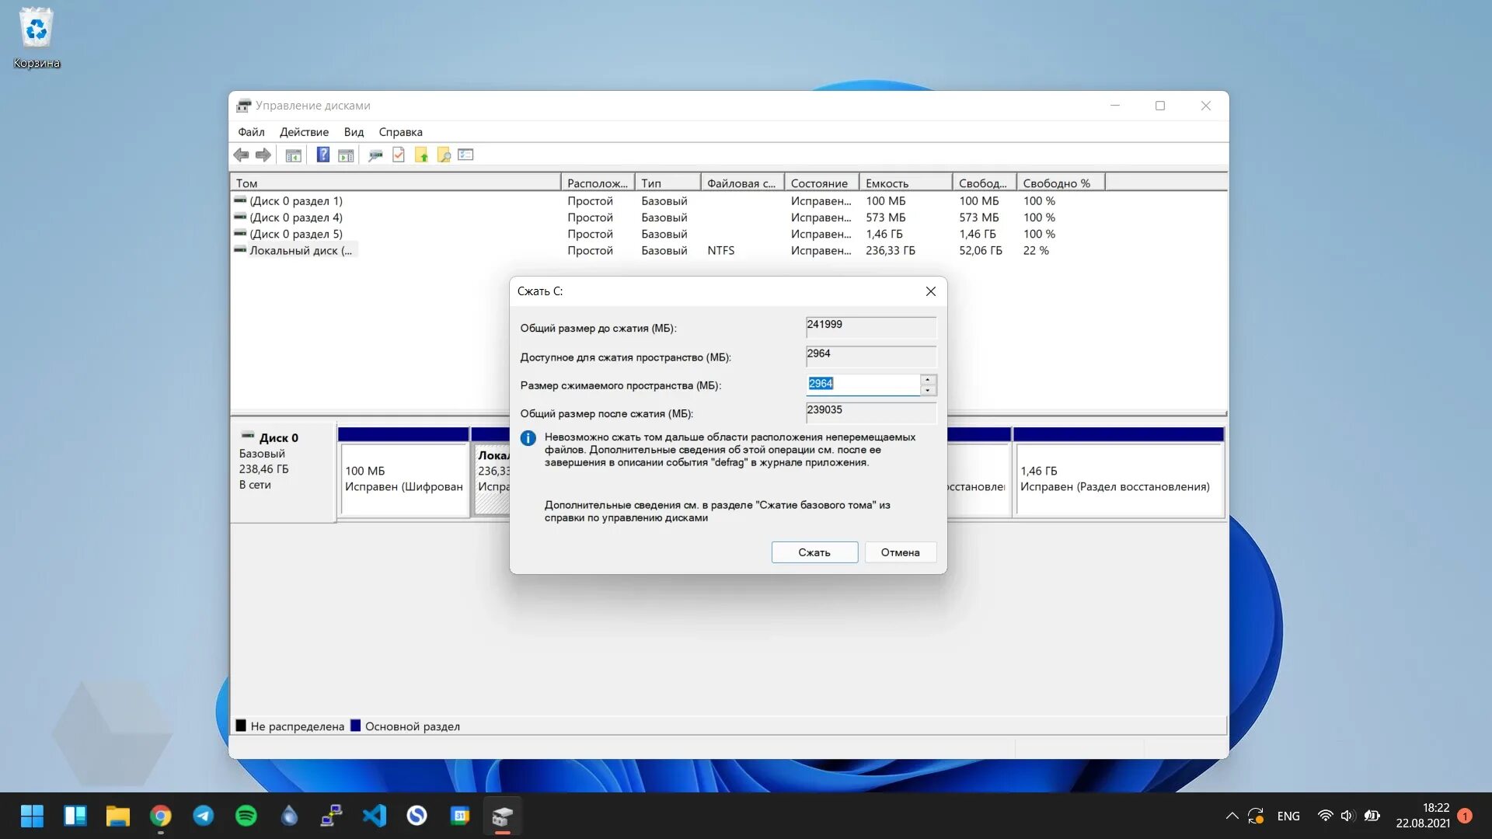Open the blue circular S app in taskbar
Screen dimensions: 1492x839
tap(417, 816)
